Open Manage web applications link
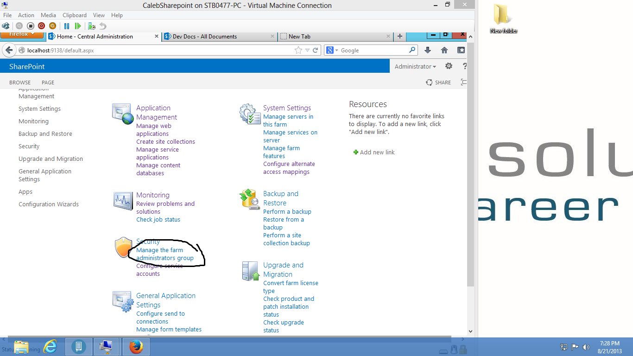The width and height of the screenshot is (633, 356). 154,130
